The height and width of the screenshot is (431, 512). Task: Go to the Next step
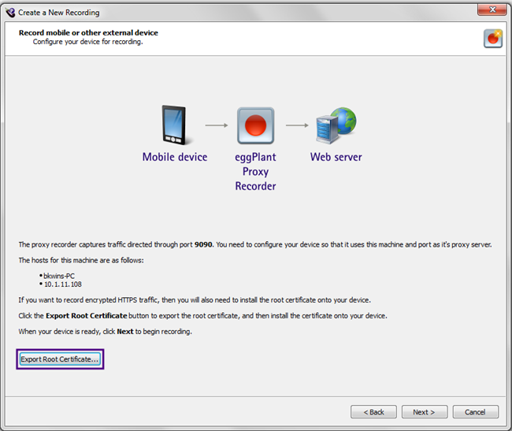(x=424, y=412)
